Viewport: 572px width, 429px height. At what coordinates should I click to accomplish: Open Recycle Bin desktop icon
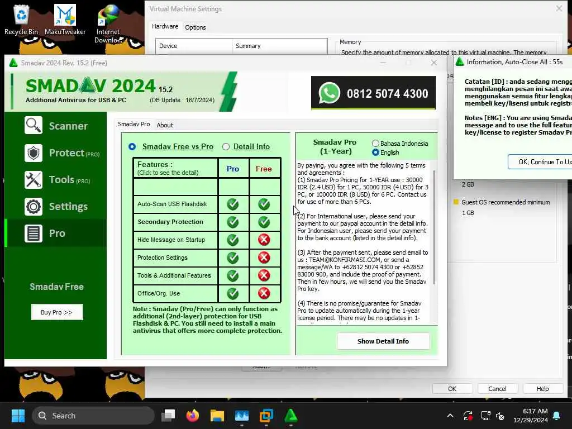tap(21, 20)
